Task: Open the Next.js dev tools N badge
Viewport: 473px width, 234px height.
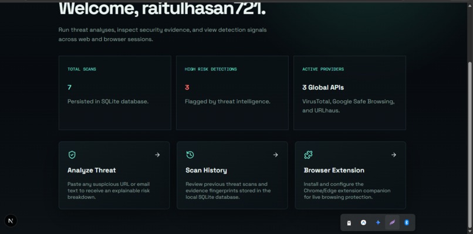Action: pos(11,221)
